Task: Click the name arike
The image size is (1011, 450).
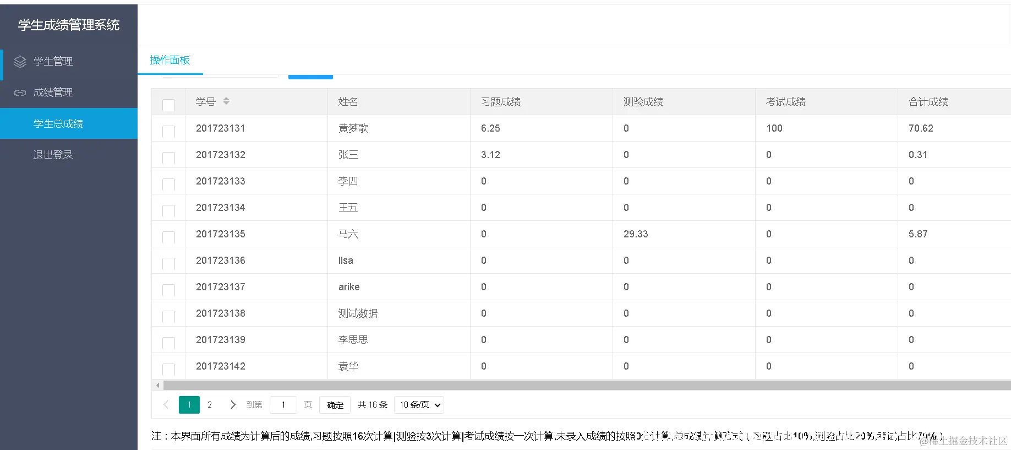Action: click(x=349, y=287)
